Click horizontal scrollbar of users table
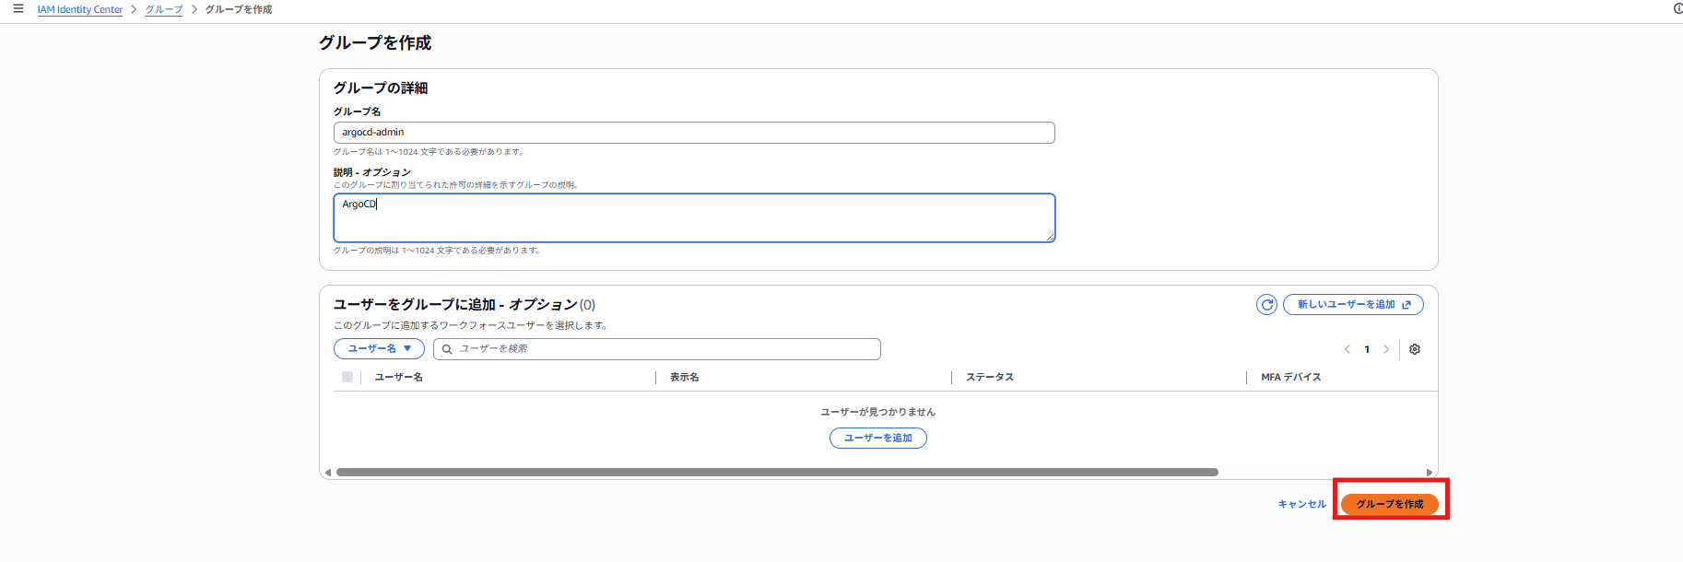The image size is (1683, 562). (777, 472)
